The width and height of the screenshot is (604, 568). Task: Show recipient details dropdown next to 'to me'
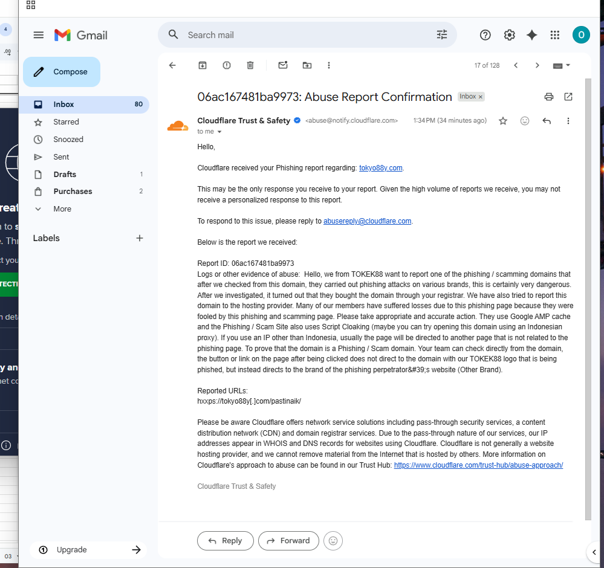point(219,132)
